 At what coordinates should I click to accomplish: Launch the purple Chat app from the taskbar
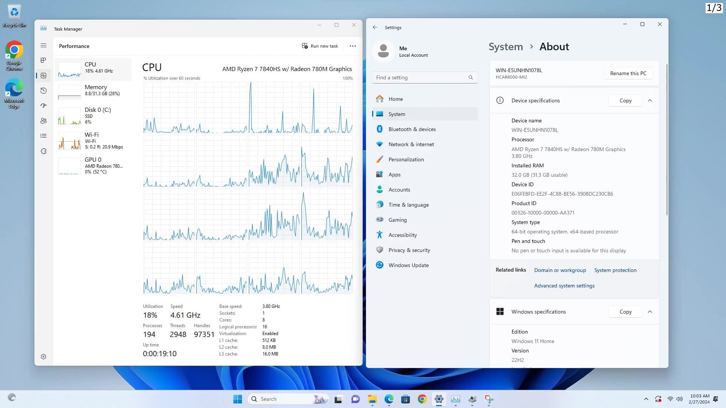pyautogui.click(x=355, y=399)
